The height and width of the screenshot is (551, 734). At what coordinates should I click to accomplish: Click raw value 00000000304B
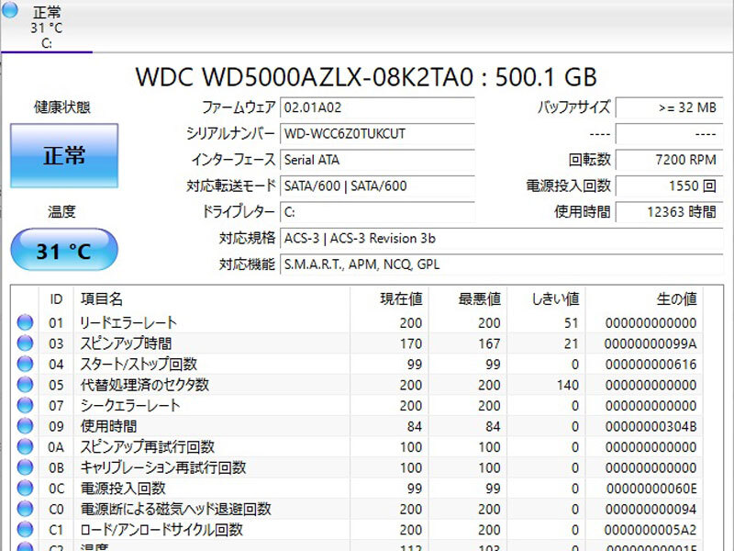[x=651, y=426]
